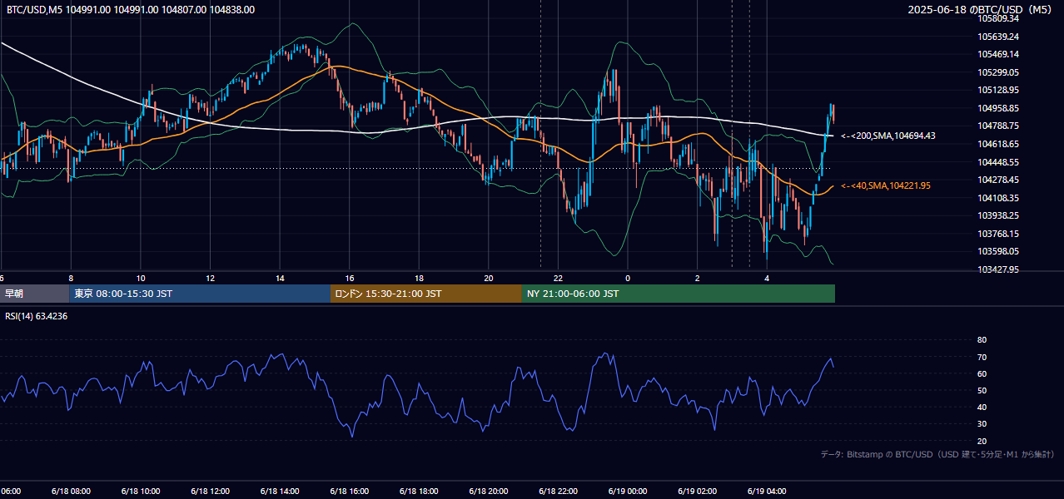Image resolution: width=1064 pixels, height=499 pixels.
Task: Select price level 105128.95 on the axis
Action: tap(999, 90)
